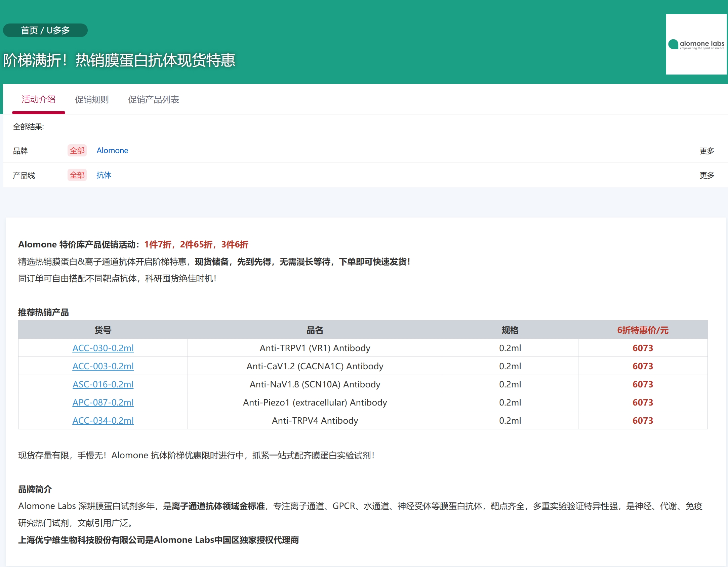This screenshot has width=728, height=567.
Task: Expand 更多 in the 品牌 row
Action: point(707,151)
